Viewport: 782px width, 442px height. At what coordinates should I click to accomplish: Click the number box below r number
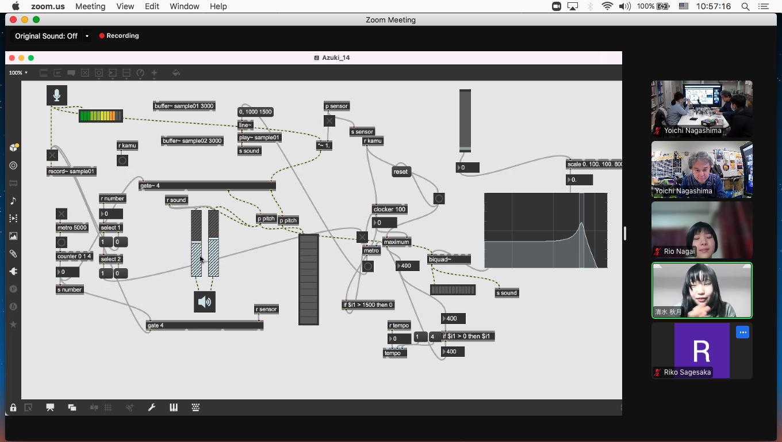pyautogui.click(x=111, y=214)
